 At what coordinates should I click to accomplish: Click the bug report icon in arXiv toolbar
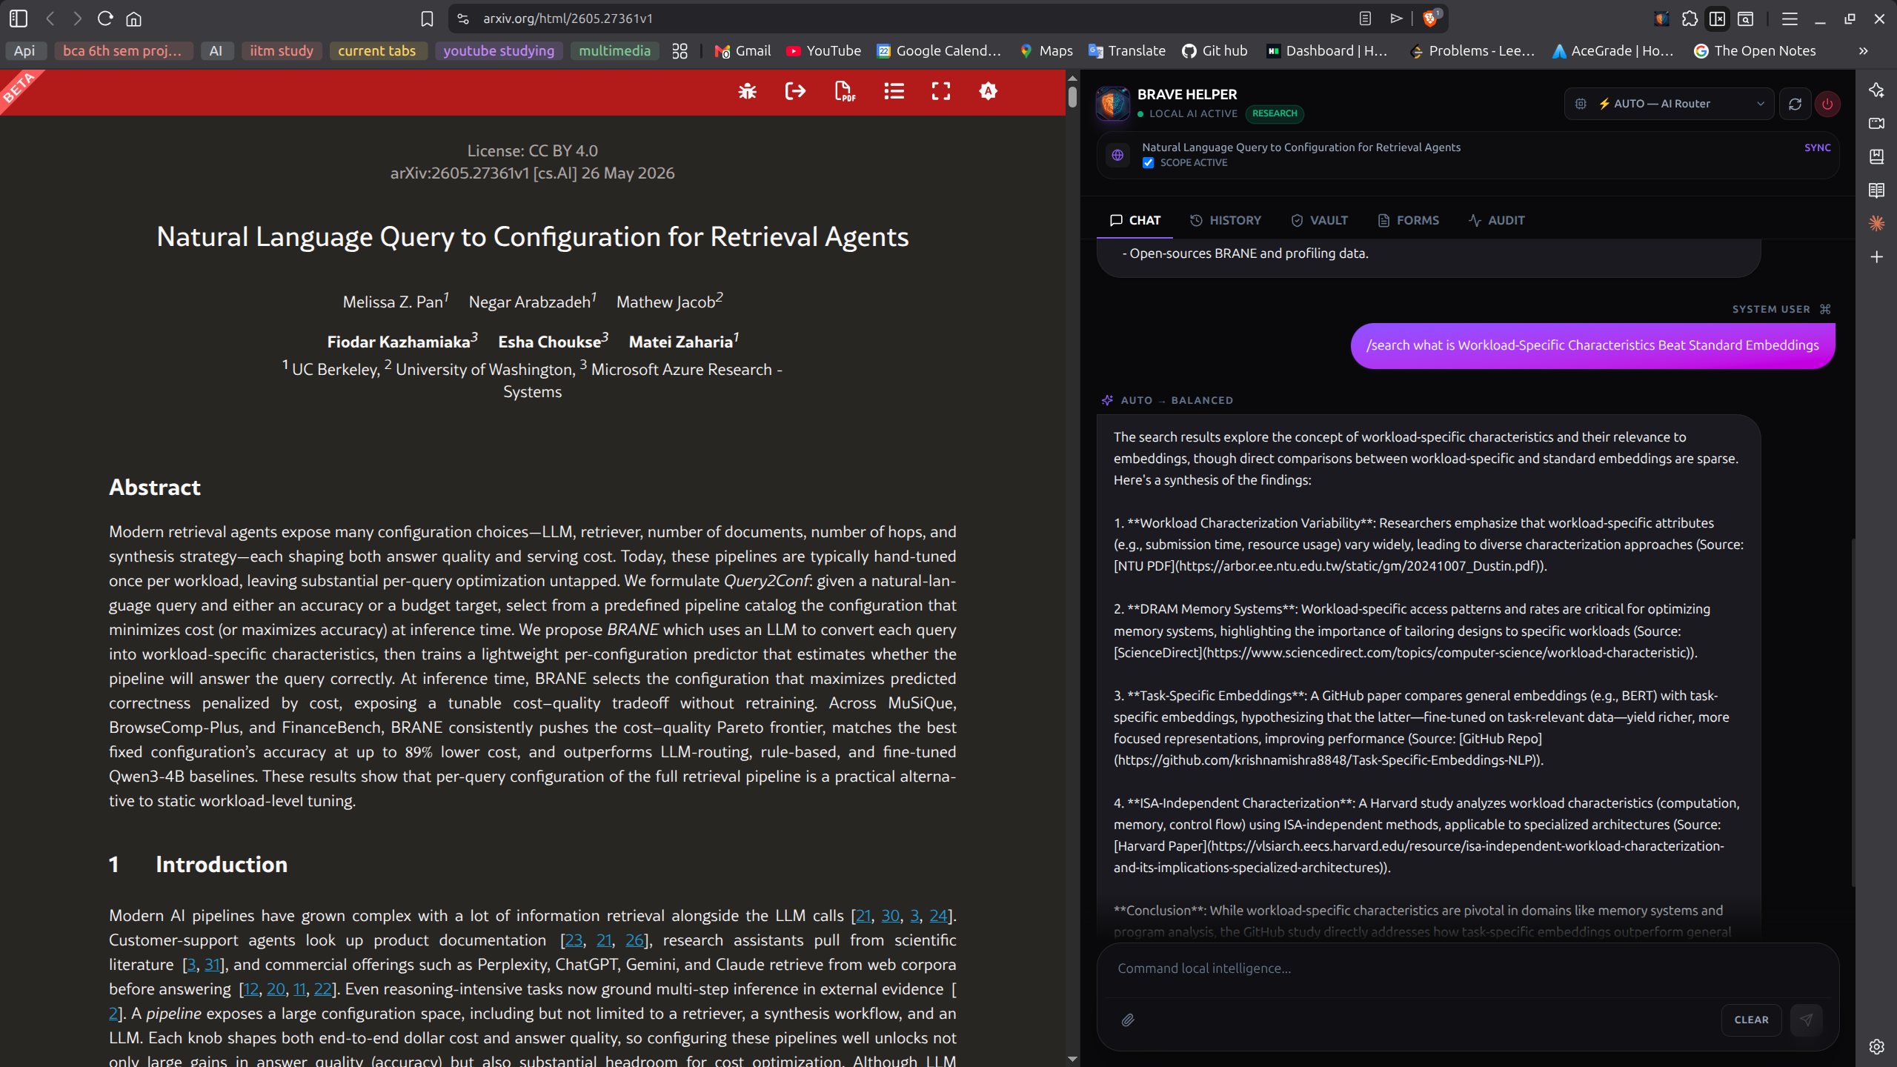tap(747, 91)
